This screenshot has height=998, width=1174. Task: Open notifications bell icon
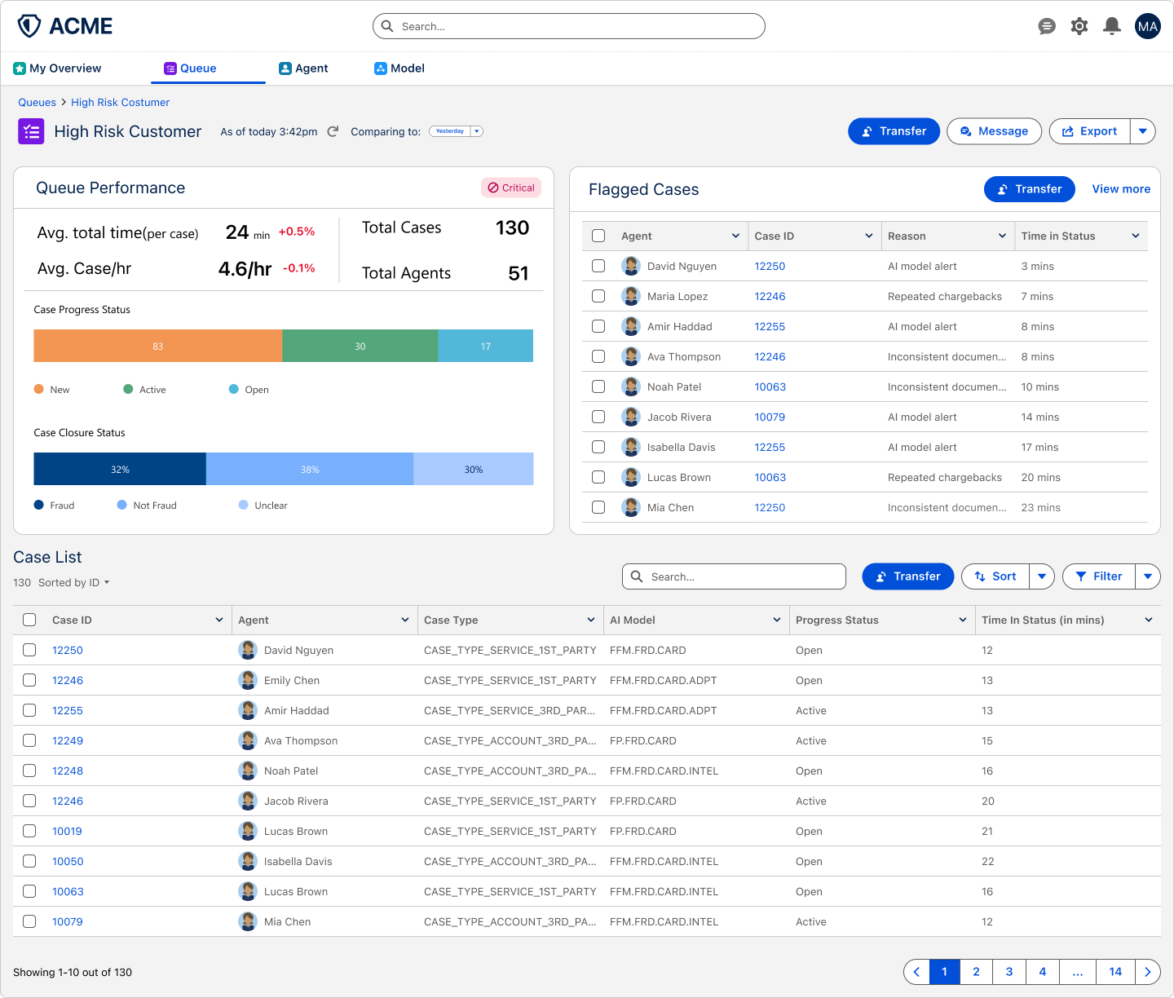(1112, 27)
